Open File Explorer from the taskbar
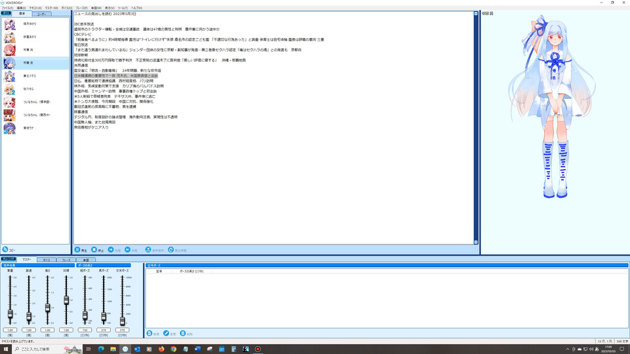 pos(113,349)
